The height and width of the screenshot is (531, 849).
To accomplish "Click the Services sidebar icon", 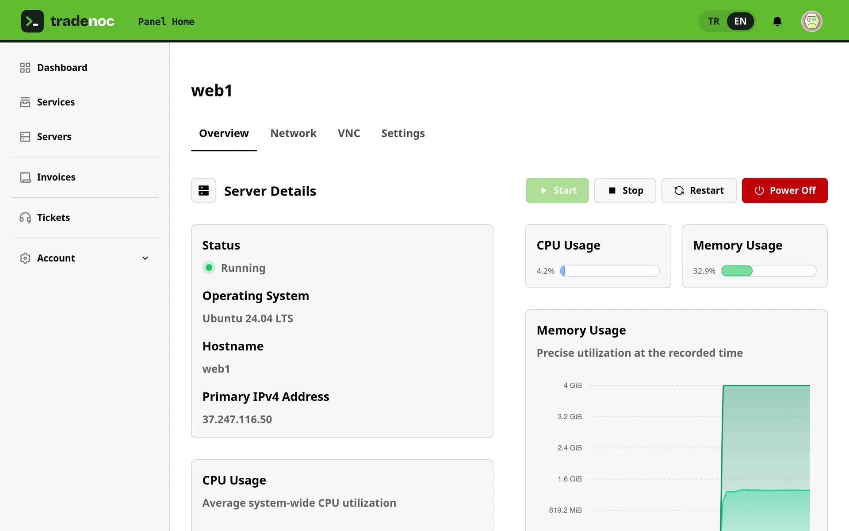I will pyautogui.click(x=25, y=102).
